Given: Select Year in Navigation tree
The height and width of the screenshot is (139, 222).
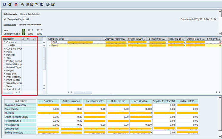Looking at the screenshot, I should [x=9, y=58].
